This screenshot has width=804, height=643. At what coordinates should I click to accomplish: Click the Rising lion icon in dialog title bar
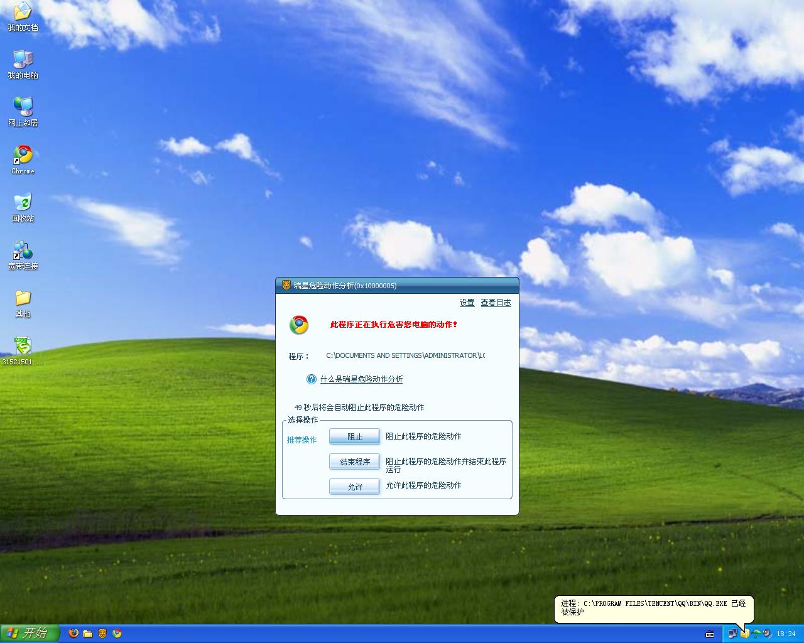pyautogui.click(x=286, y=285)
